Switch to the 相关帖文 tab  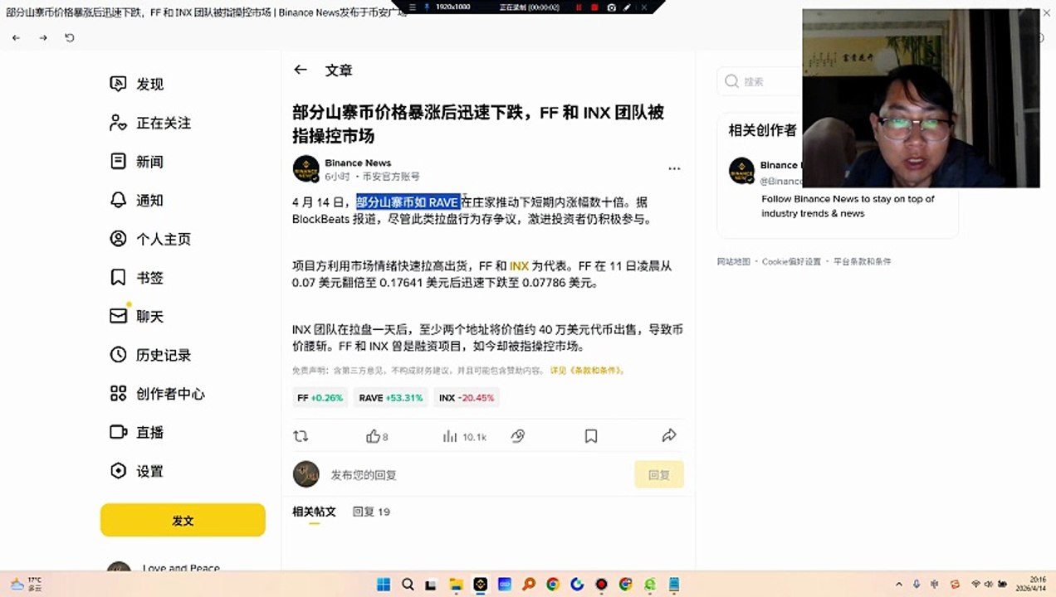point(314,512)
